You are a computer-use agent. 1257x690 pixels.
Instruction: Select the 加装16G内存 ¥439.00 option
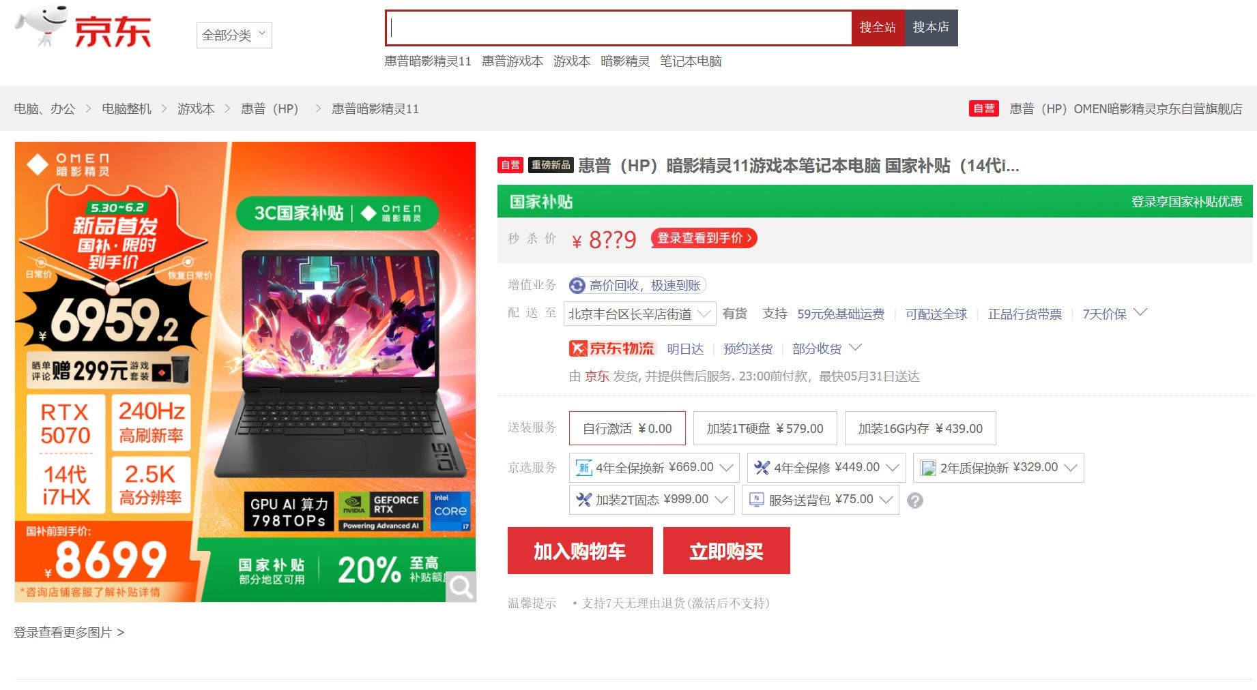[919, 428]
